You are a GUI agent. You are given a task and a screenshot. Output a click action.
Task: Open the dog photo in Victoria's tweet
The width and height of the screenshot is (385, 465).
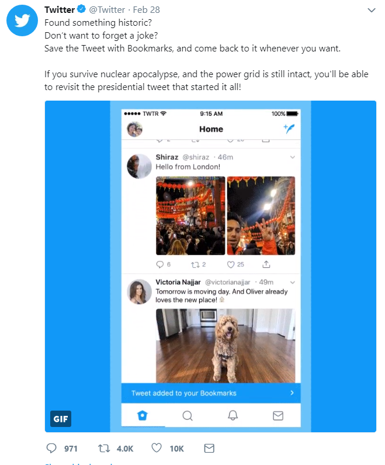click(x=226, y=346)
